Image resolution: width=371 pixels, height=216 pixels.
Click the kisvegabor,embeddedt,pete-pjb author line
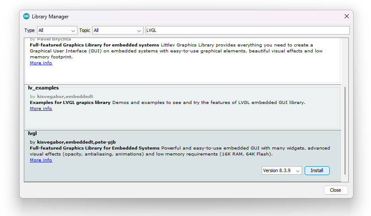coord(73,142)
